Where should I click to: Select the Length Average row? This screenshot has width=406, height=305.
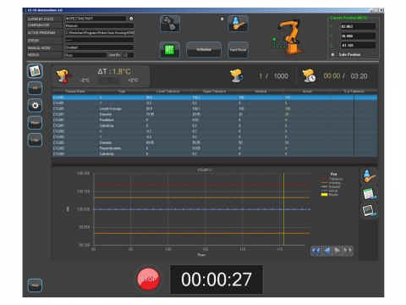pos(215,108)
